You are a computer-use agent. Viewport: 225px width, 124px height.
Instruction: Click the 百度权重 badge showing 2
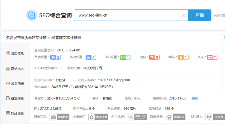[55, 57]
